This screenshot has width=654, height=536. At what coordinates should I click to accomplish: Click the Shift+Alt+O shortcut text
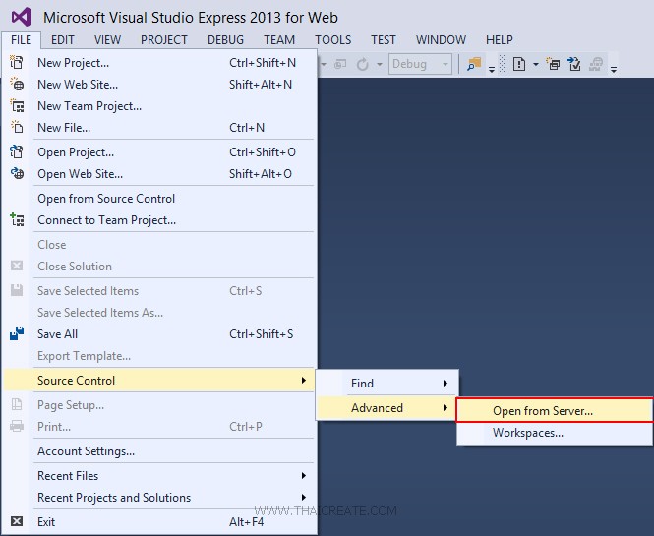coord(261,173)
